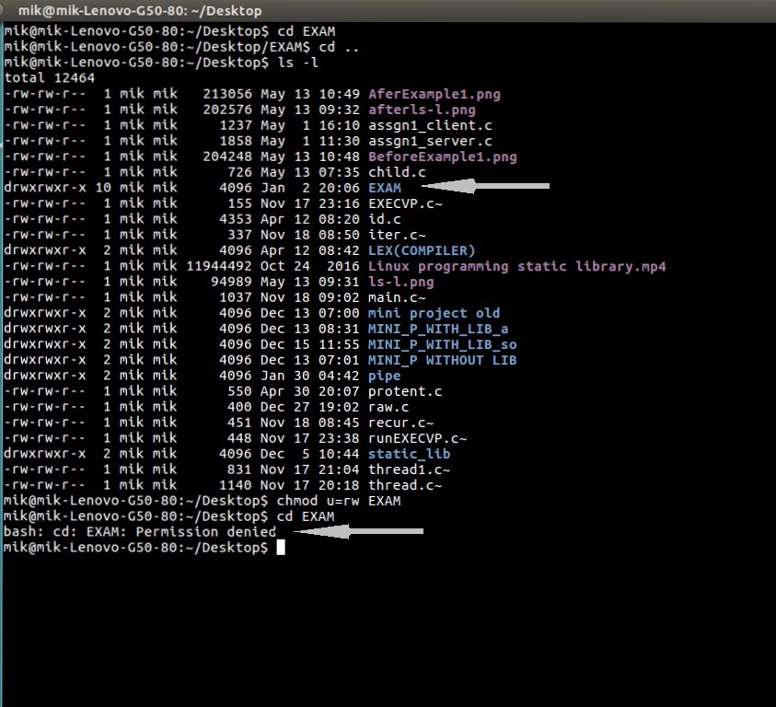Click the child.c file name
Screen dimensions: 776x707
(394, 172)
